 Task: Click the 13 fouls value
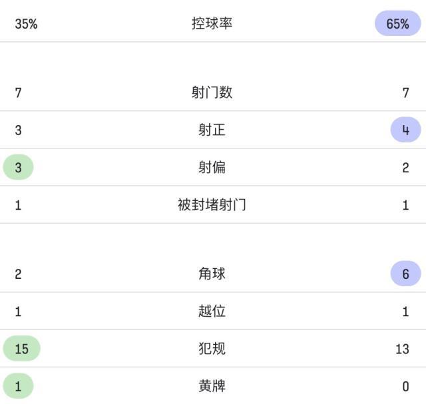coord(402,349)
